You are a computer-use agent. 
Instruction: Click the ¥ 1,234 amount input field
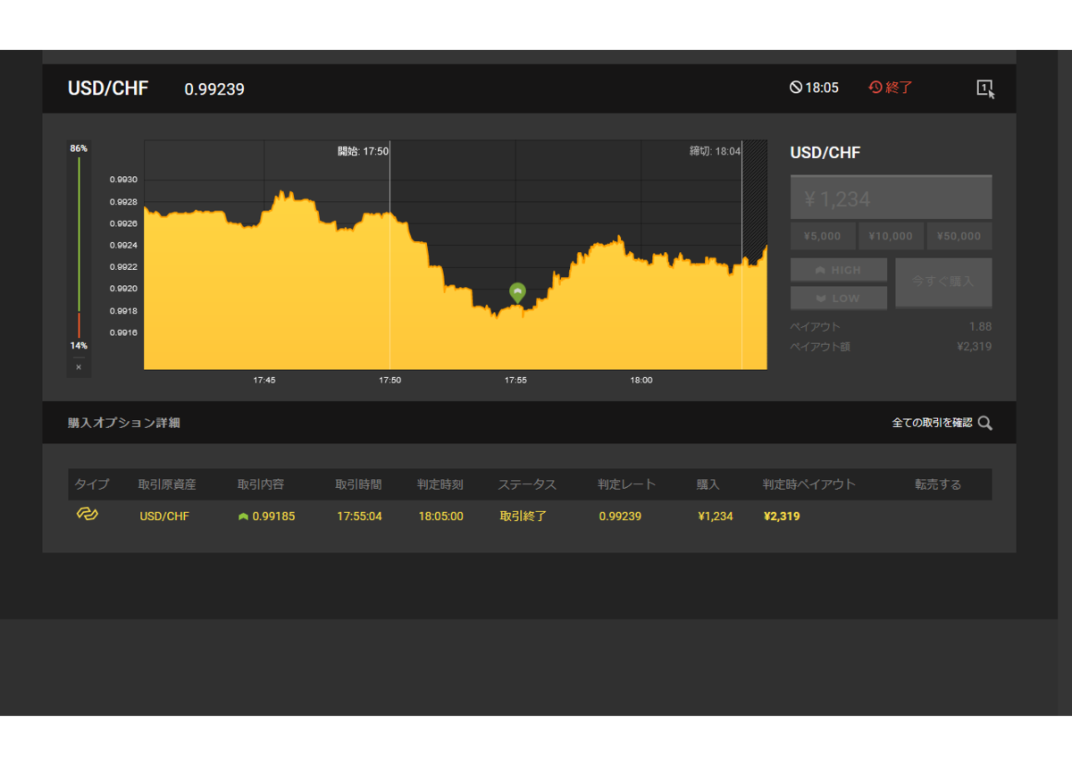click(891, 198)
